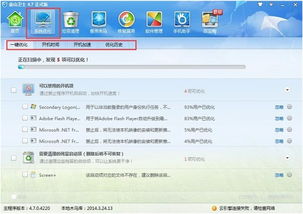Screen dimensions: 303x214
Task: Open the 首页 home icon
Action: coord(15,22)
